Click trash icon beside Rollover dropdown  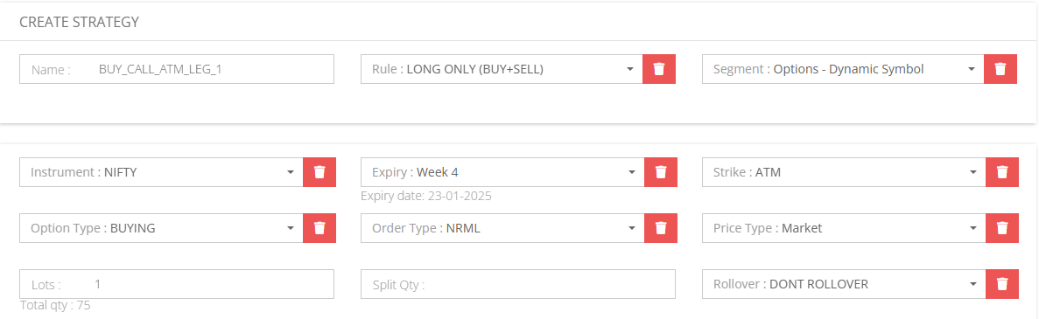pyautogui.click(x=1002, y=284)
